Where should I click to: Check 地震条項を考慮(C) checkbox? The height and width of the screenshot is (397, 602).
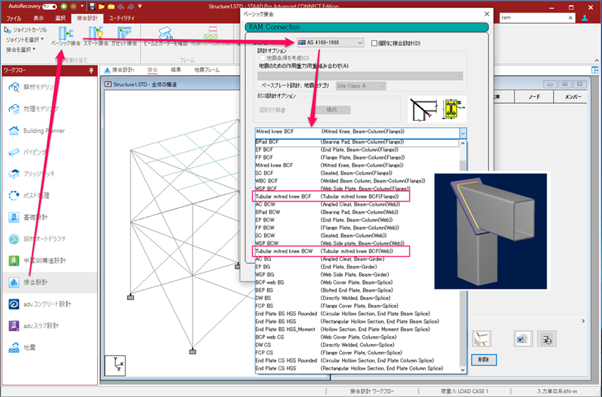(263, 58)
